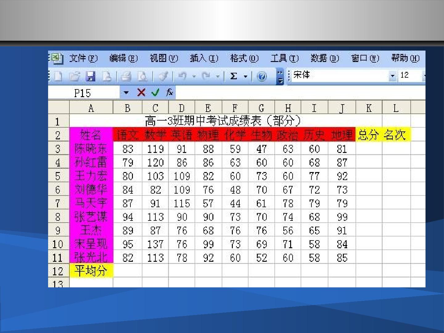Image resolution: width=444 pixels, height=333 pixels.
Task: Click the New workbook toolbar icon
Action: pyautogui.click(x=58, y=76)
